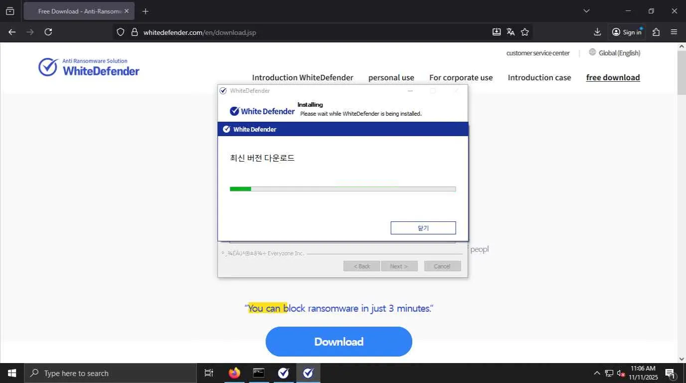Open the muted volume tray icon

[621, 373]
